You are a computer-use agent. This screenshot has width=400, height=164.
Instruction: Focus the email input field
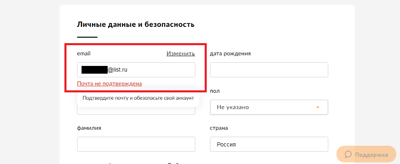136,70
